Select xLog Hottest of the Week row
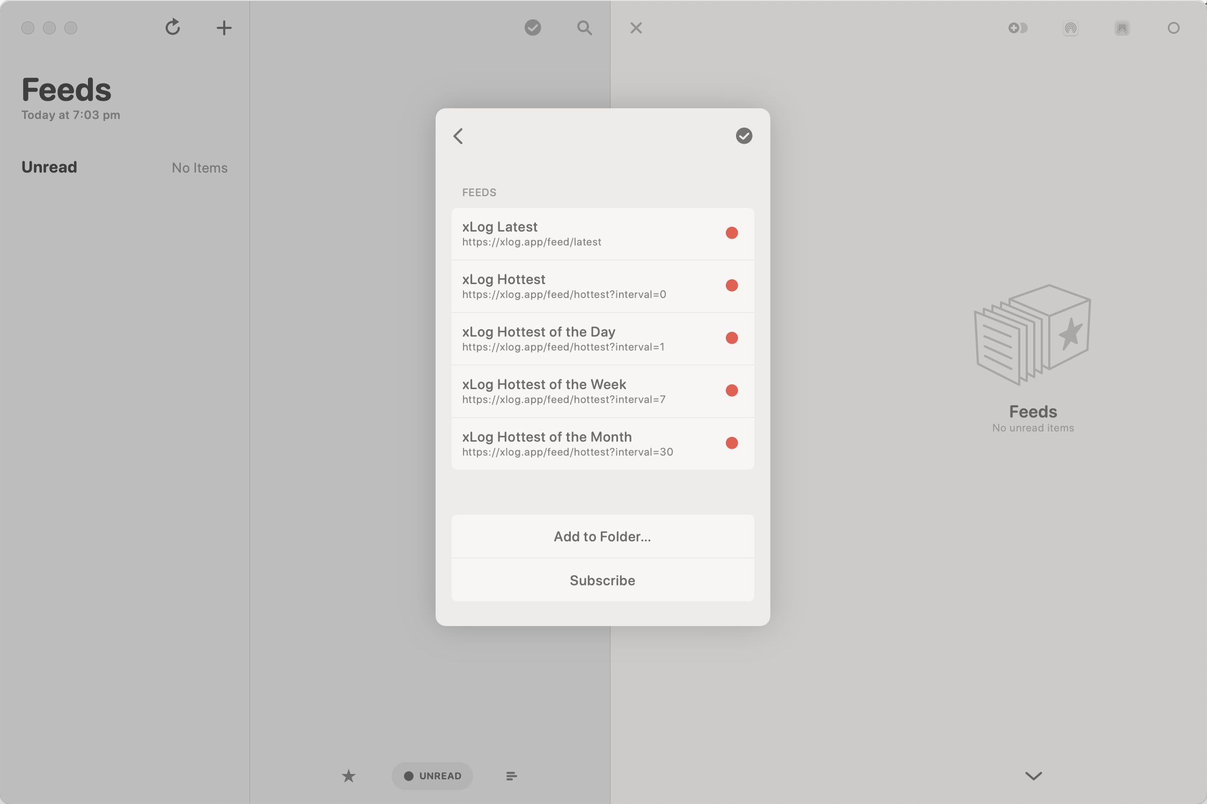 [x=602, y=391]
